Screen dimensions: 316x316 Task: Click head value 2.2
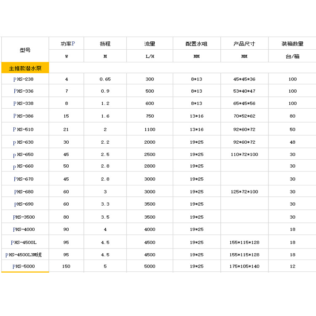(x=105, y=142)
